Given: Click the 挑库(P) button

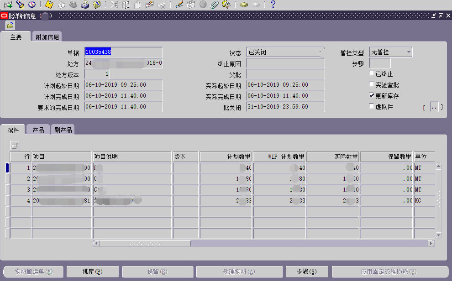Looking at the screenshot, I should [92, 271].
